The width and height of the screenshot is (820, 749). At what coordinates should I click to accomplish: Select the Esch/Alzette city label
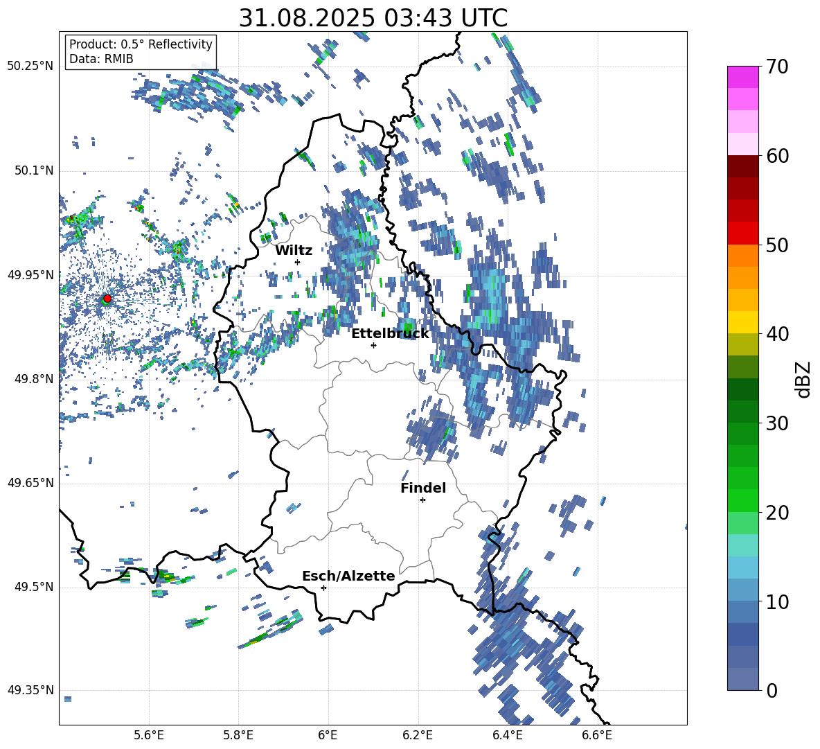coord(348,576)
